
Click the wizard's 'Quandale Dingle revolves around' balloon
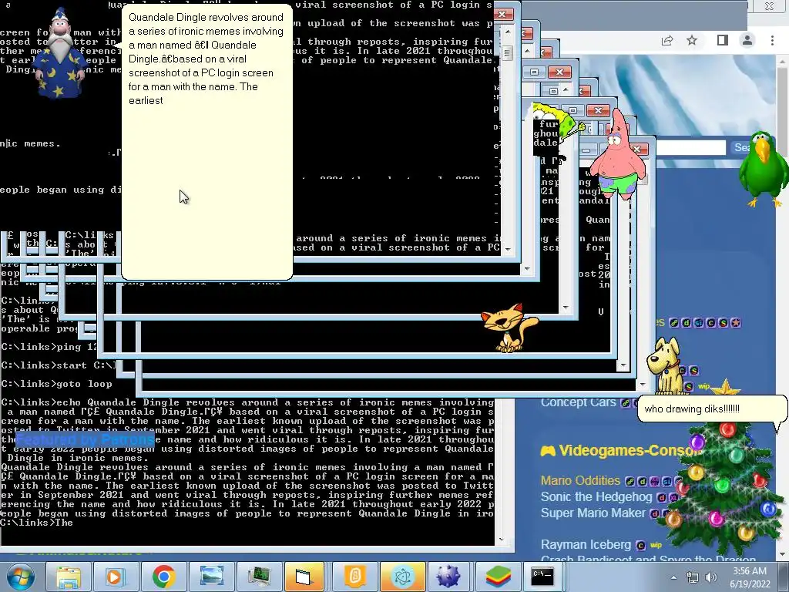point(206,142)
